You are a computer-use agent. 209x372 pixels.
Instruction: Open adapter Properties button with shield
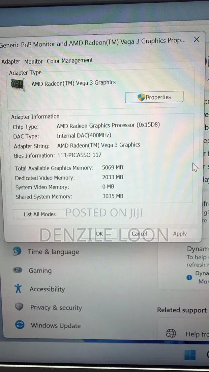pos(154,97)
